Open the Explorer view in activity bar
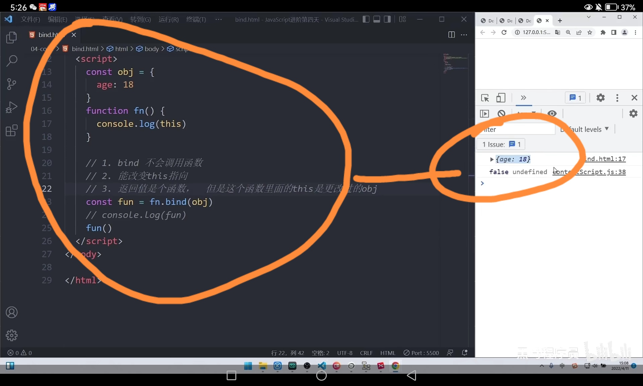 [12, 37]
